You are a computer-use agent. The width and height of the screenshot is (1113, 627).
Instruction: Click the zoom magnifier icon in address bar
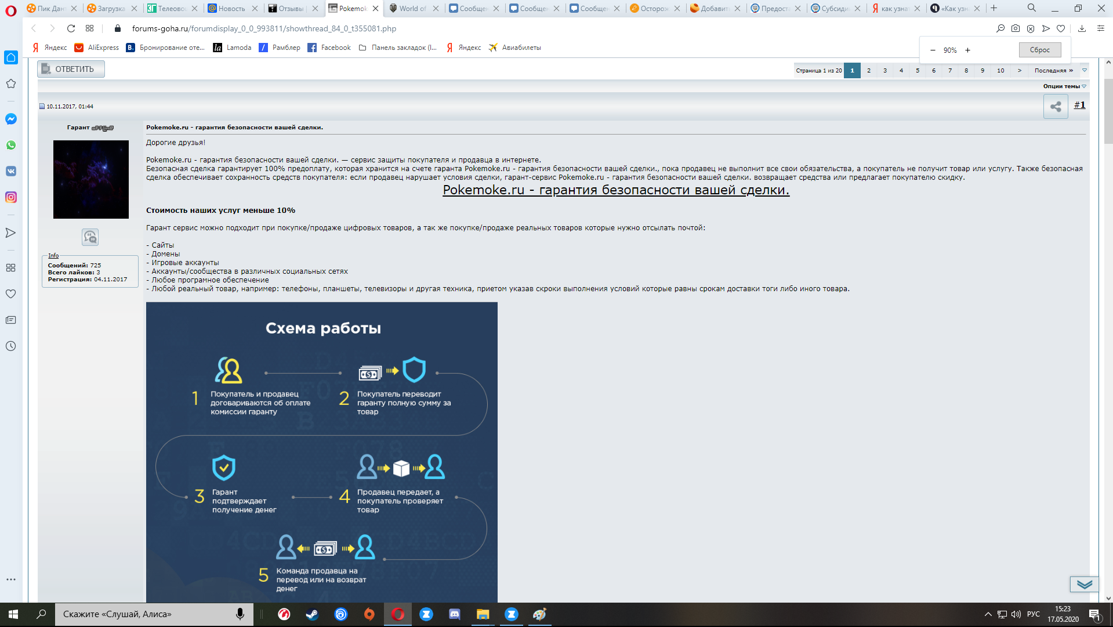click(1000, 28)
